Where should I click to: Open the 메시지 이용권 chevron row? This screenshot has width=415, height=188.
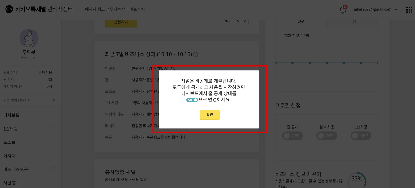pyautogui.click(x=29, y=86)
